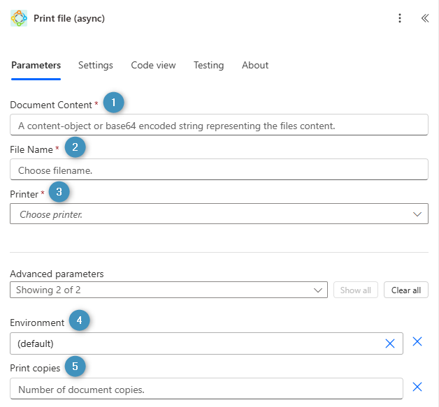The image size is (439, 407).
Task: Expand the Choose printer dropdown
Action: 417,214
